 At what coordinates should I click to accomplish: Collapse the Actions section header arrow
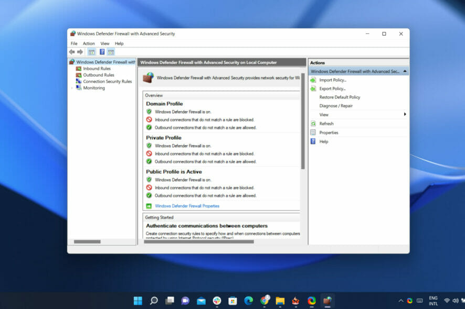pos(405,71)
